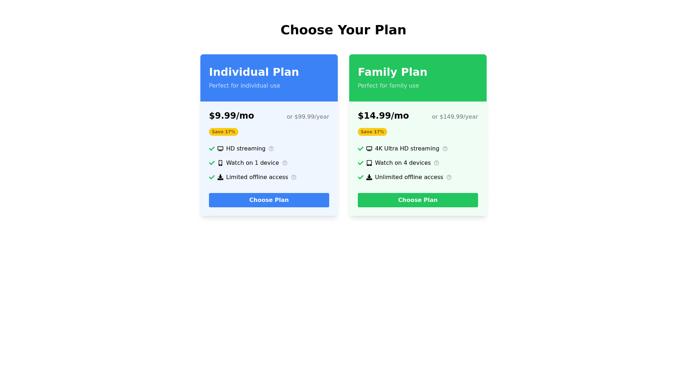
Task: Click the phone icon for 1 device
Action: (x=220, y=163)
